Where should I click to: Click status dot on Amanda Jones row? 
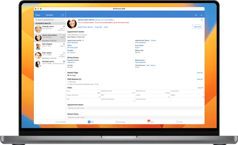tap(64, 27)
